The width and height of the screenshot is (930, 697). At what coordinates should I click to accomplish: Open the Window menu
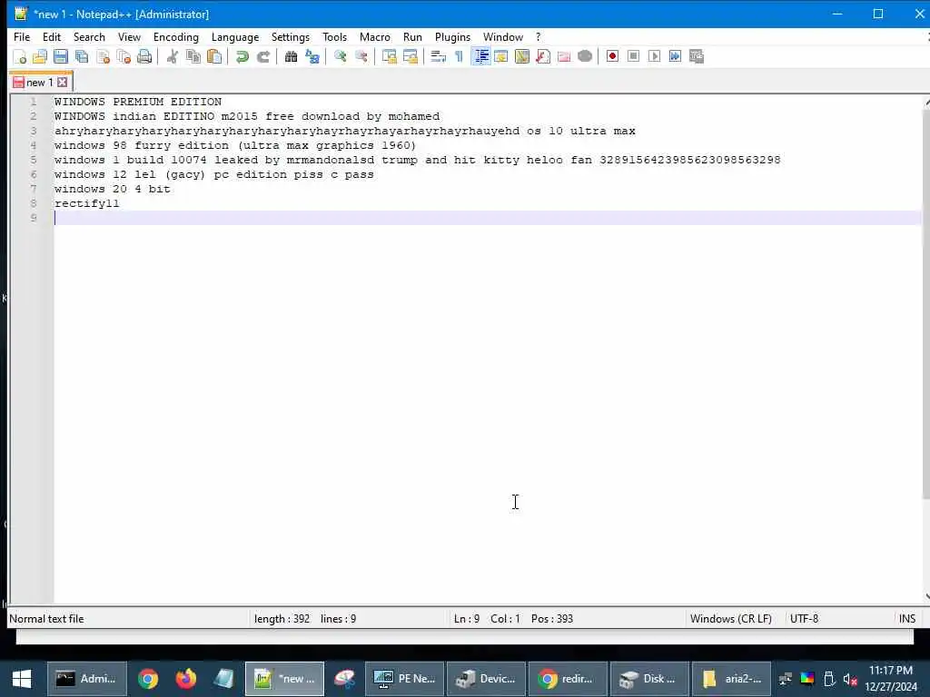[503, 36]
